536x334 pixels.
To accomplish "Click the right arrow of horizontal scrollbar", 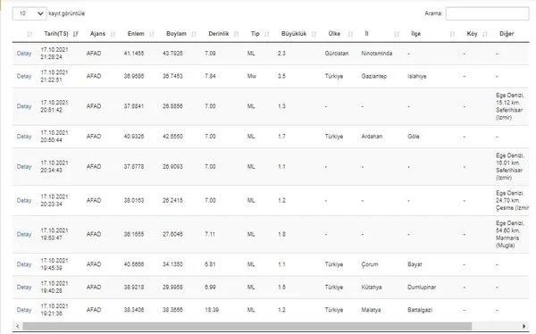I will 524,326.
